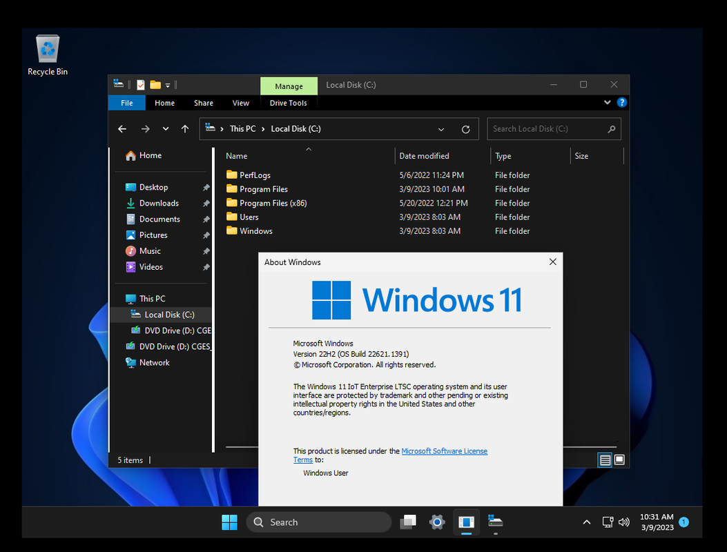Sort by the Type column header
This screenshot has width=727, height=552.
click(530, 156)
